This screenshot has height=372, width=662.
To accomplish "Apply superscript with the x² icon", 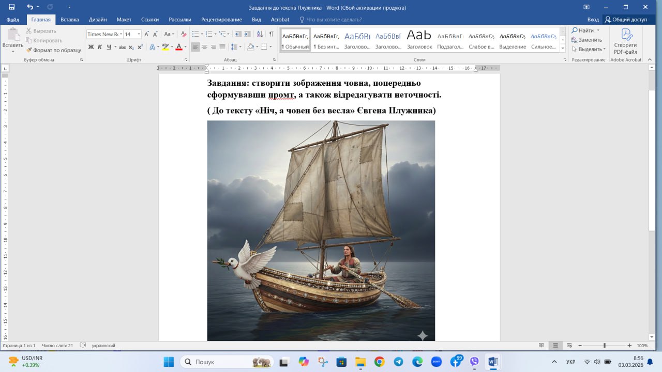I will (x=140, y=47).
